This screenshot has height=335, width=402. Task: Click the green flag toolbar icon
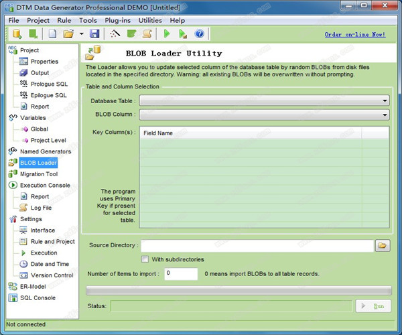tap(131, 33)
